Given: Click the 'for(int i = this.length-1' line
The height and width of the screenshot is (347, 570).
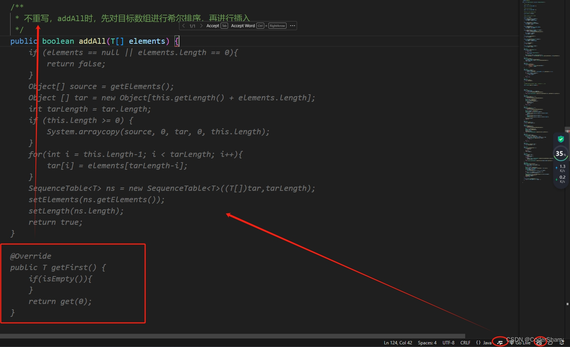Looking at the screenshot, I should tap(136, 154).
